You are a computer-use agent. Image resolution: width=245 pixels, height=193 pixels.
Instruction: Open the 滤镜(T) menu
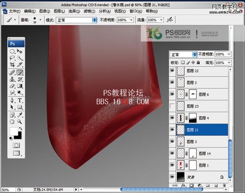89,11
